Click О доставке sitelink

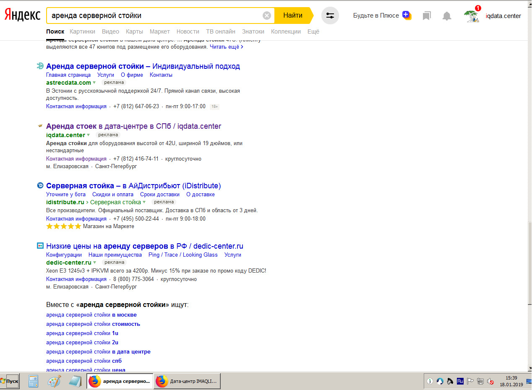coord(201,195)
